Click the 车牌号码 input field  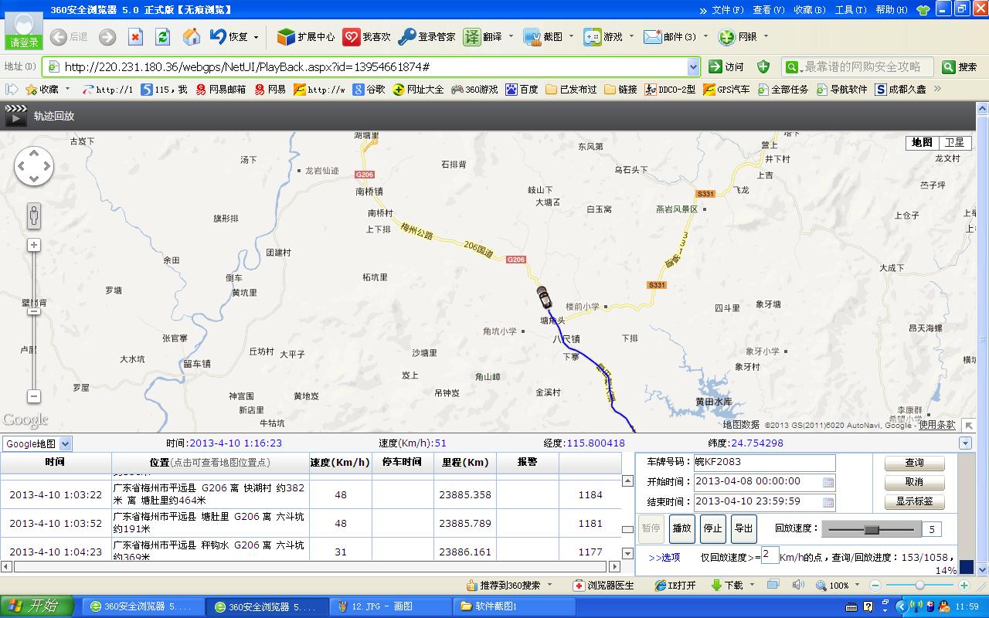764,462
